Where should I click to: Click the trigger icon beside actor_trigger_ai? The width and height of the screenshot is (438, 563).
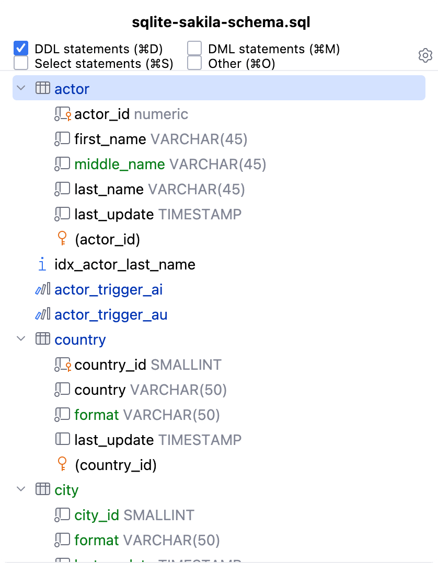pos(42,289)
